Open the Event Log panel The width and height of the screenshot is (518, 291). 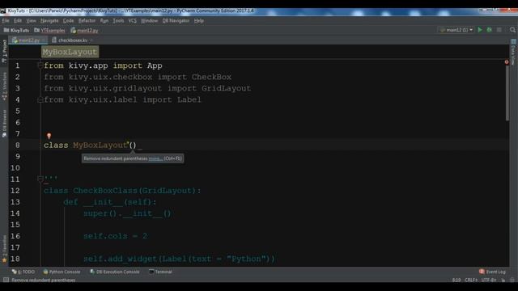(x=492, y=272)
